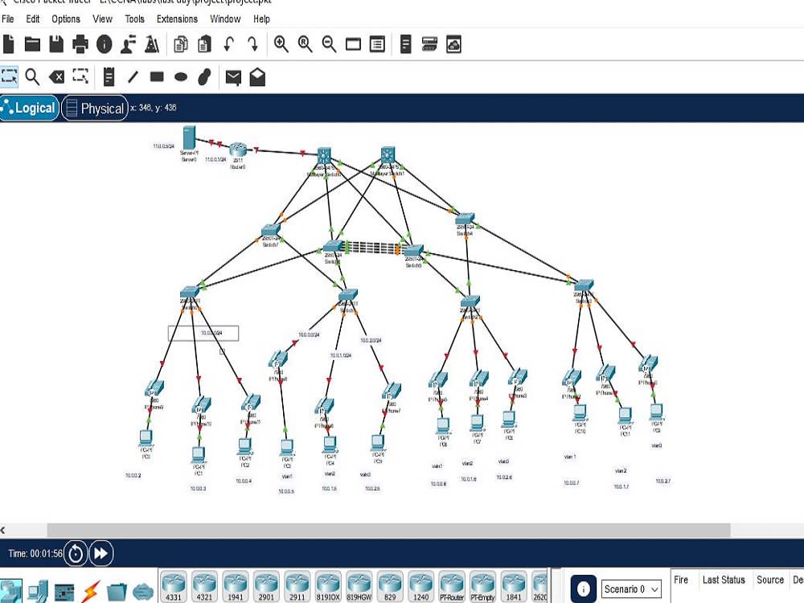The width and height of the screenshot is (804, 603).
Task: Open the Window menu
Action: 225,19
